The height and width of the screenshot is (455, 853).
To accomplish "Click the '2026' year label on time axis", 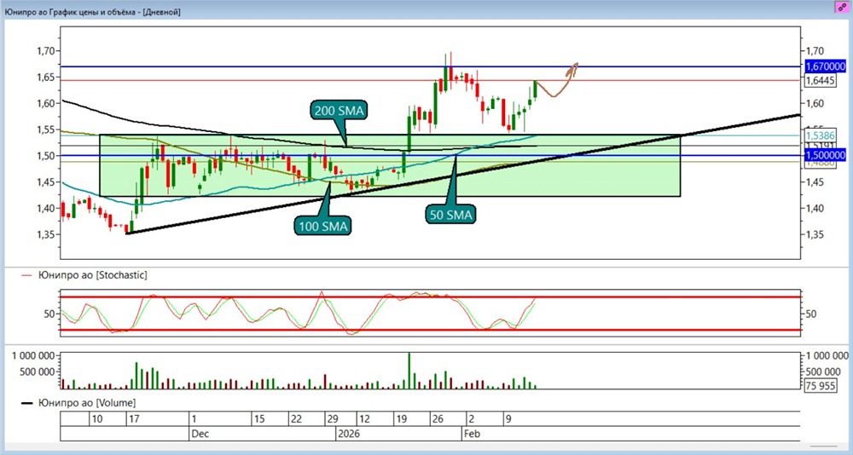I will pos(348,434).
